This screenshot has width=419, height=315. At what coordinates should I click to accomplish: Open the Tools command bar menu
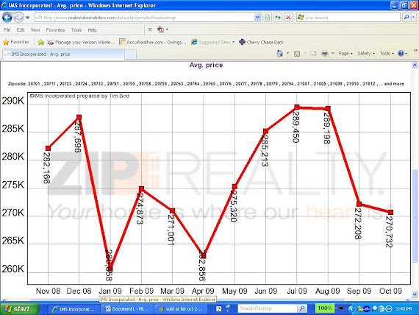click(387, 54)
